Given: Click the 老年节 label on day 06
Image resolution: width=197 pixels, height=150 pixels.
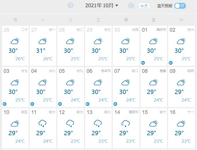Looking at the screenshot, I should tap(106, 71).
